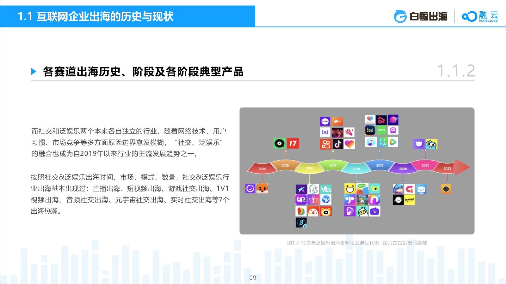506x284 pixels.
Task: Click the purple LivU app icon
Action: click(325, 121)
